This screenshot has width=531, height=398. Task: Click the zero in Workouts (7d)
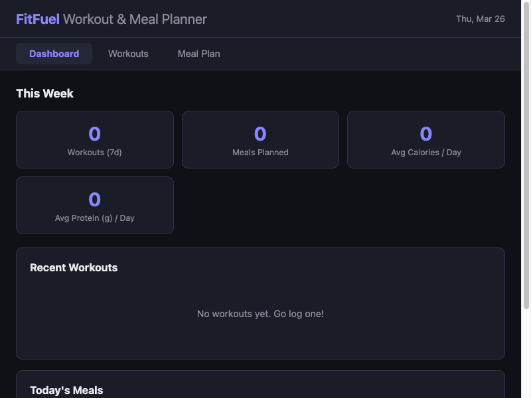click(x=95, y=133)
